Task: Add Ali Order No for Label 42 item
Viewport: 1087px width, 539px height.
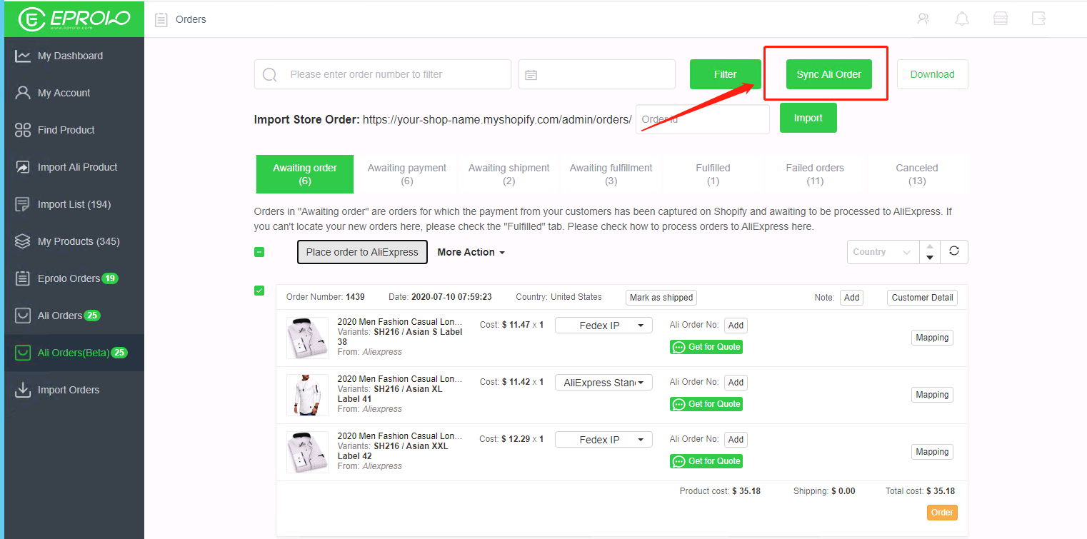Action: tap(736, 440)
